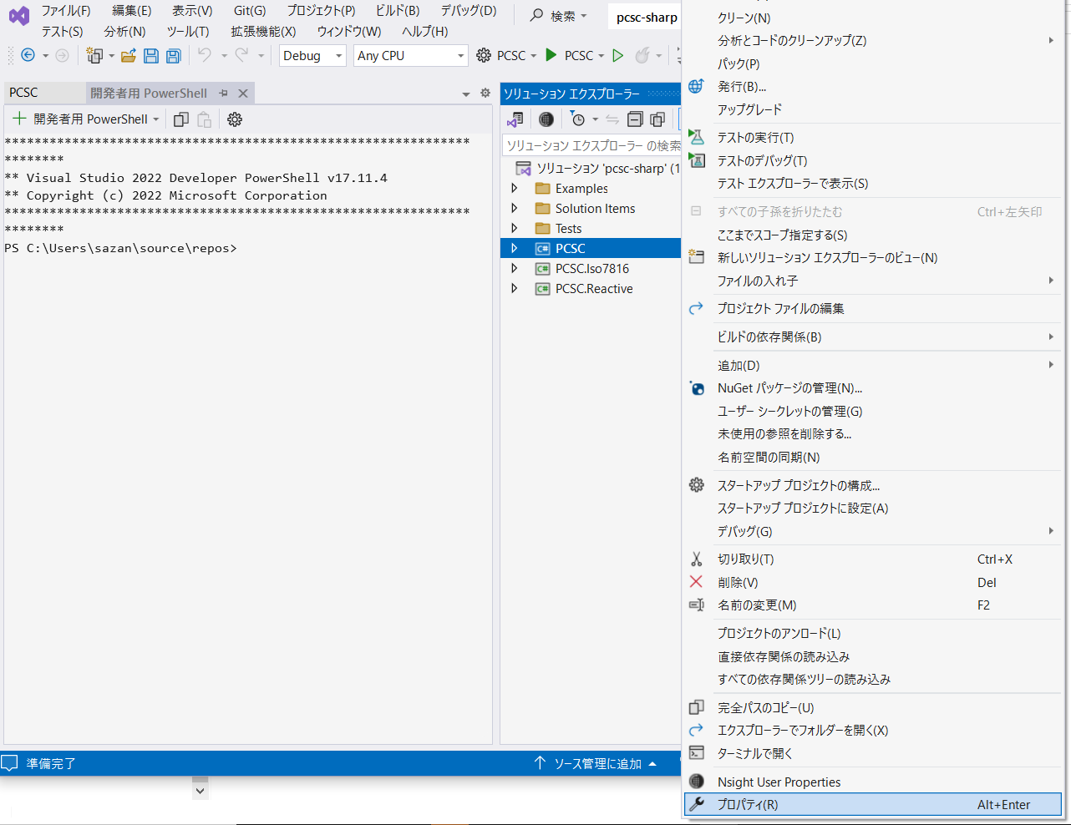This screenshot has width=1071, height=825.
Task: Expand the Examples folder node
Action: click(x=514, y=189)
